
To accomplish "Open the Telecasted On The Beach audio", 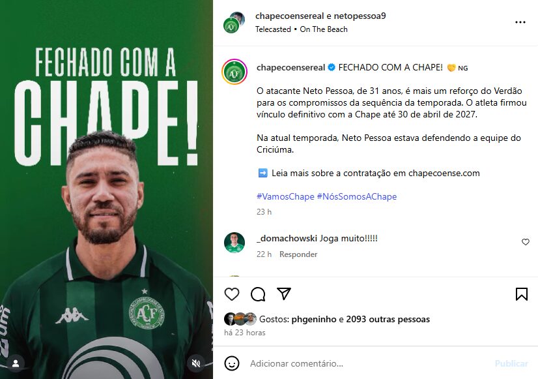I will (302, 29).
